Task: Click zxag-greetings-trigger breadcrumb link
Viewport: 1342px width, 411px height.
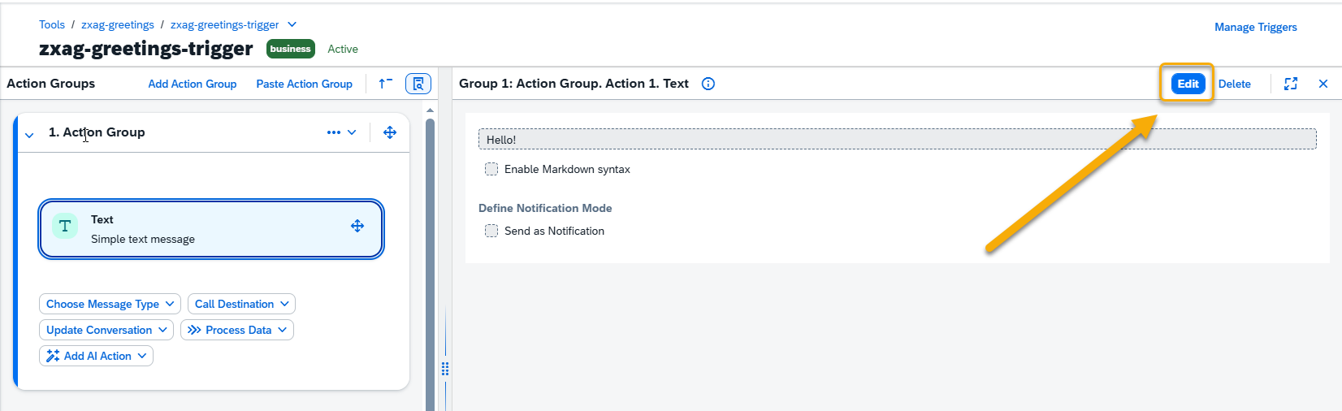Action: tap(225, 24)
